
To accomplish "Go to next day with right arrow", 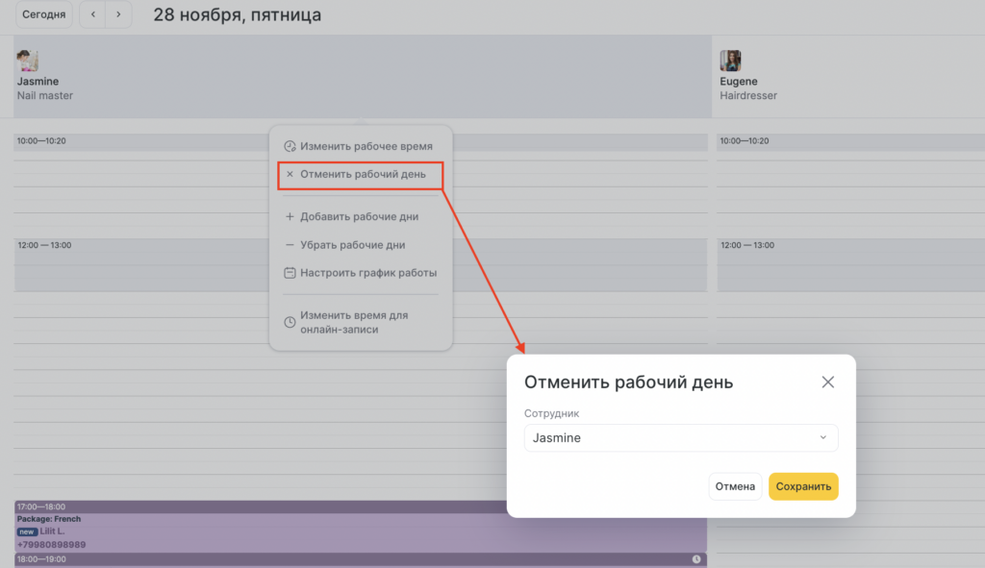I will (x=118, y=15).
